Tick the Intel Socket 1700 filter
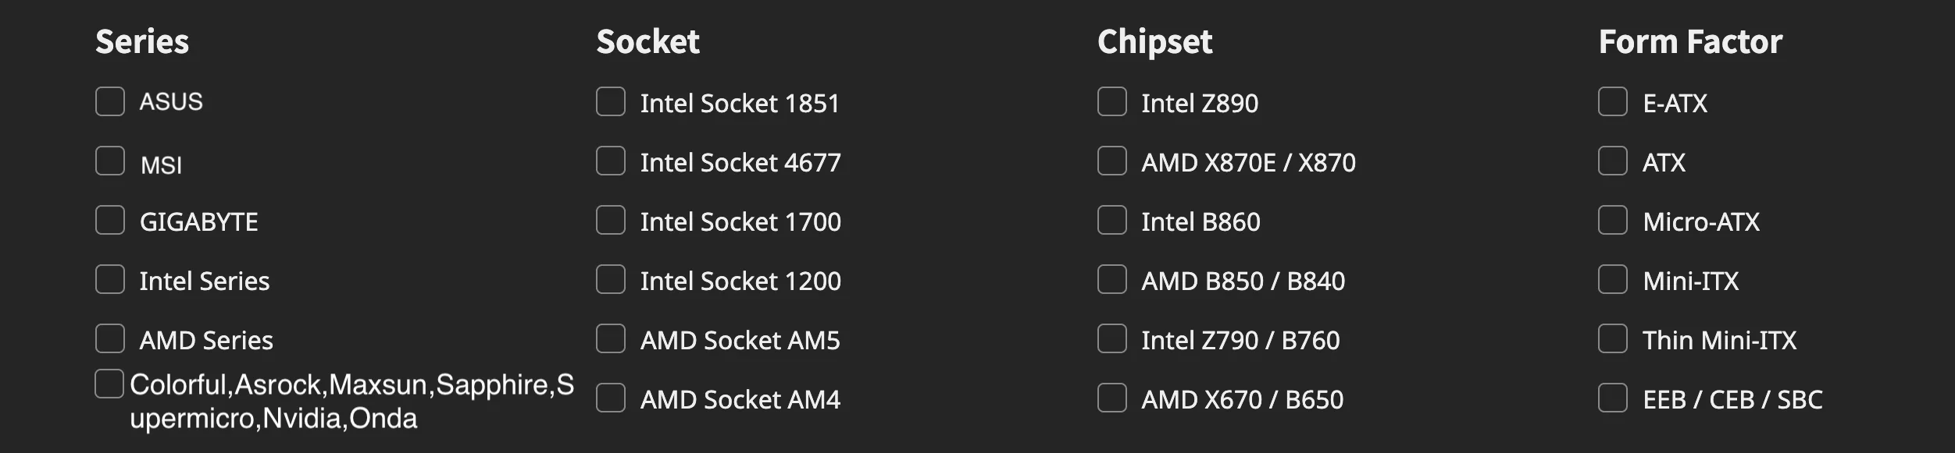This screenshot has height=453, width=1955. (x=611, y=221)
